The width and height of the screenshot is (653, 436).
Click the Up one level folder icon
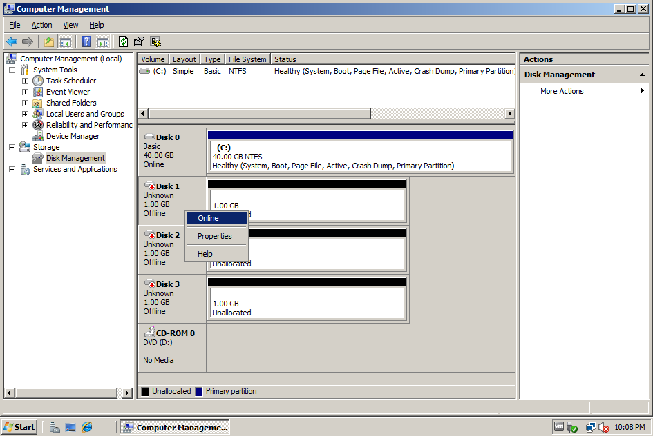pyautogui.click(x=49, y=41)
